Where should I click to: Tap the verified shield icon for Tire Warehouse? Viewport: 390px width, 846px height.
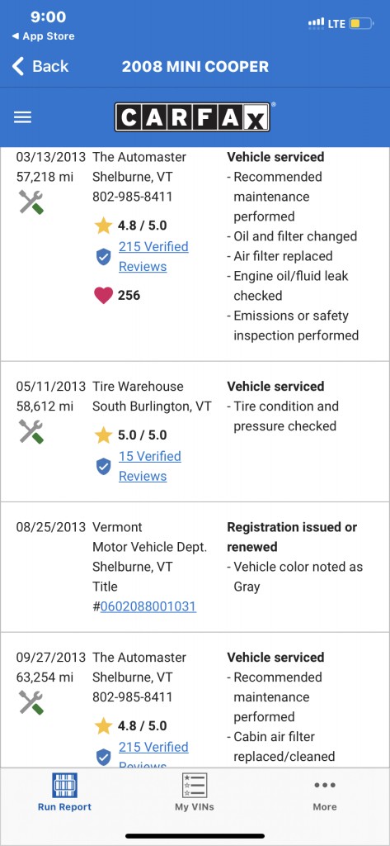point(103,466)
